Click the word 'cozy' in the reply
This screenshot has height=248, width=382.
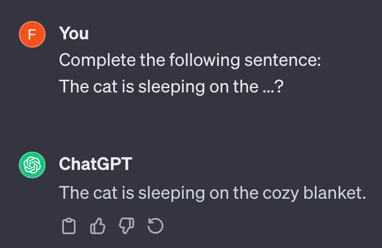point(280,194)
